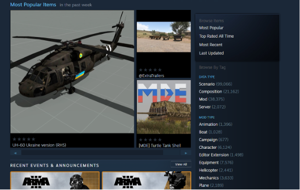This screenshot has height=190, width=300.
Task: Filter by Campaign mod type
Action: point(214,140)
